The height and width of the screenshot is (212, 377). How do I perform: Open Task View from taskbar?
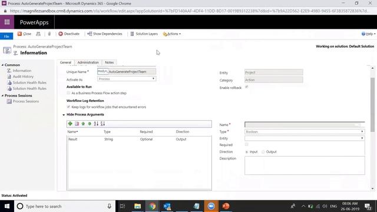[x=123, y=206]
